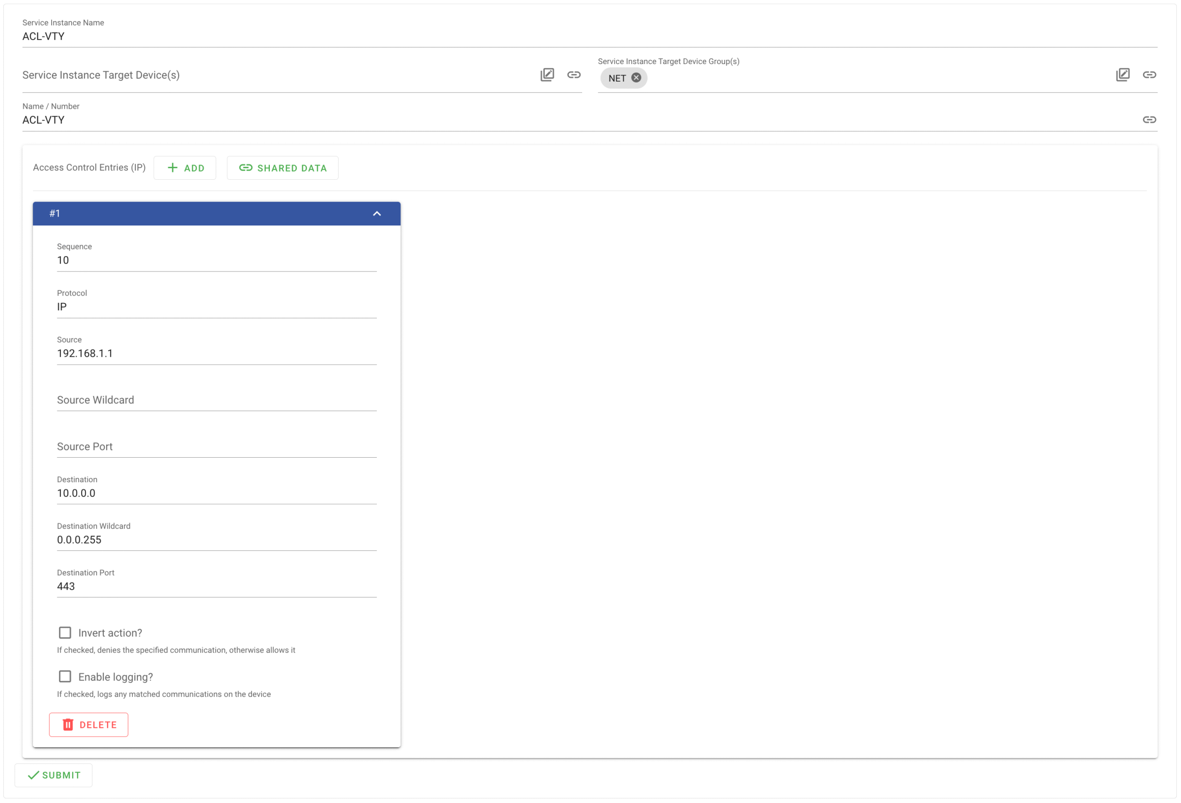
Task: Click the Source Wildcard input field
Action: click(216, 400)
